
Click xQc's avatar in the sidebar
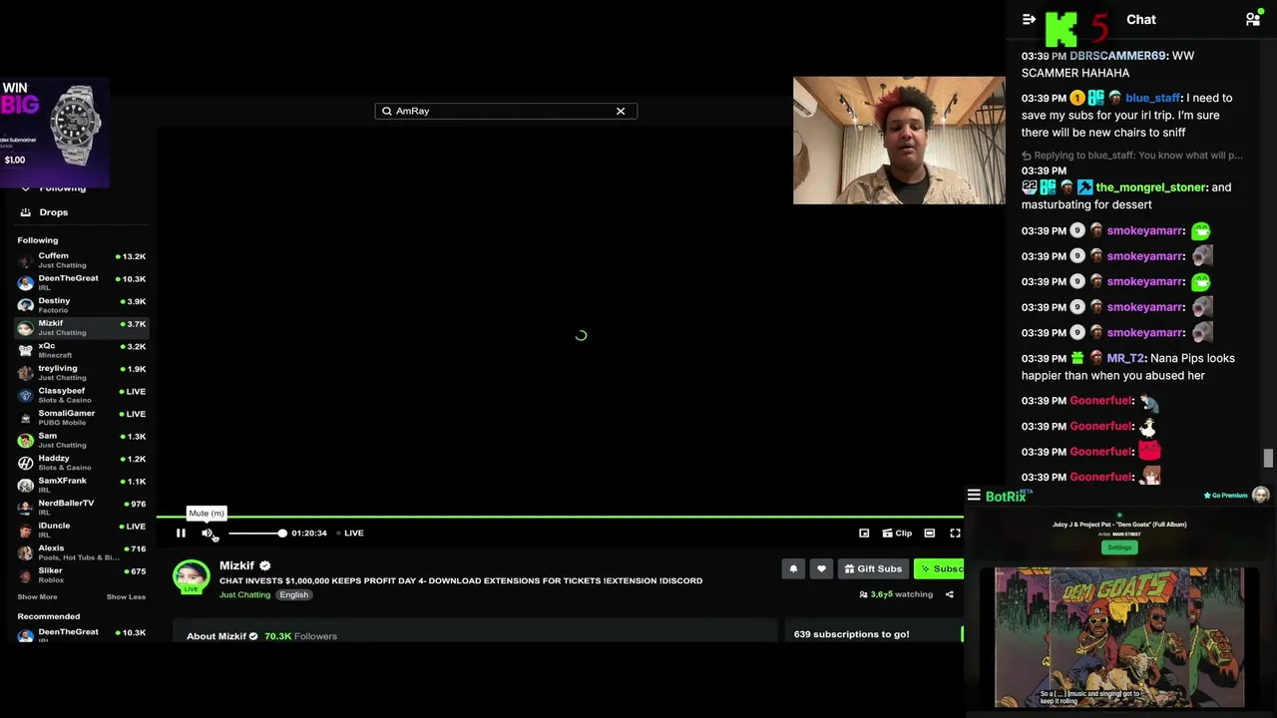coord(25,350)
